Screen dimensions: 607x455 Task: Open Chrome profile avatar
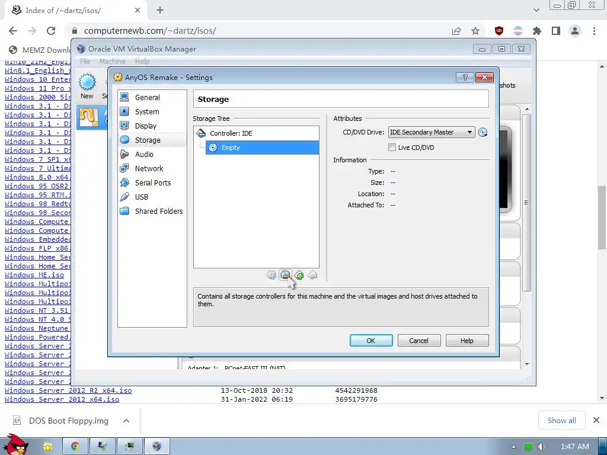click(575, 31)
